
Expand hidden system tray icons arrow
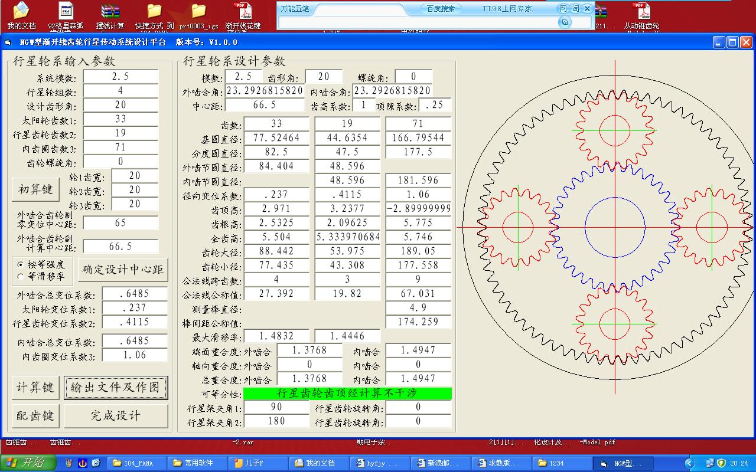coord(689,463)
